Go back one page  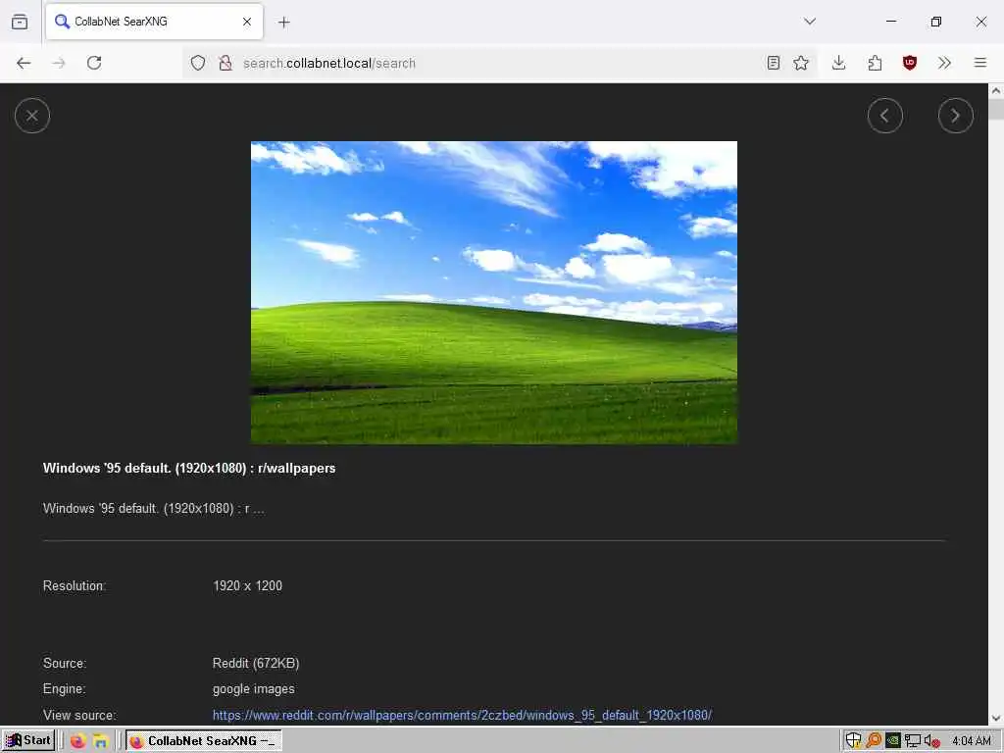pyautogui.click(x=24, y=63)
